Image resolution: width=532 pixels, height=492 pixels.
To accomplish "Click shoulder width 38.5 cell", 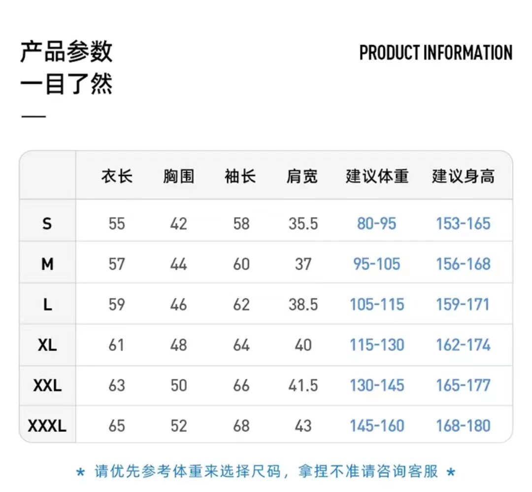I will [x=303, y=305].
